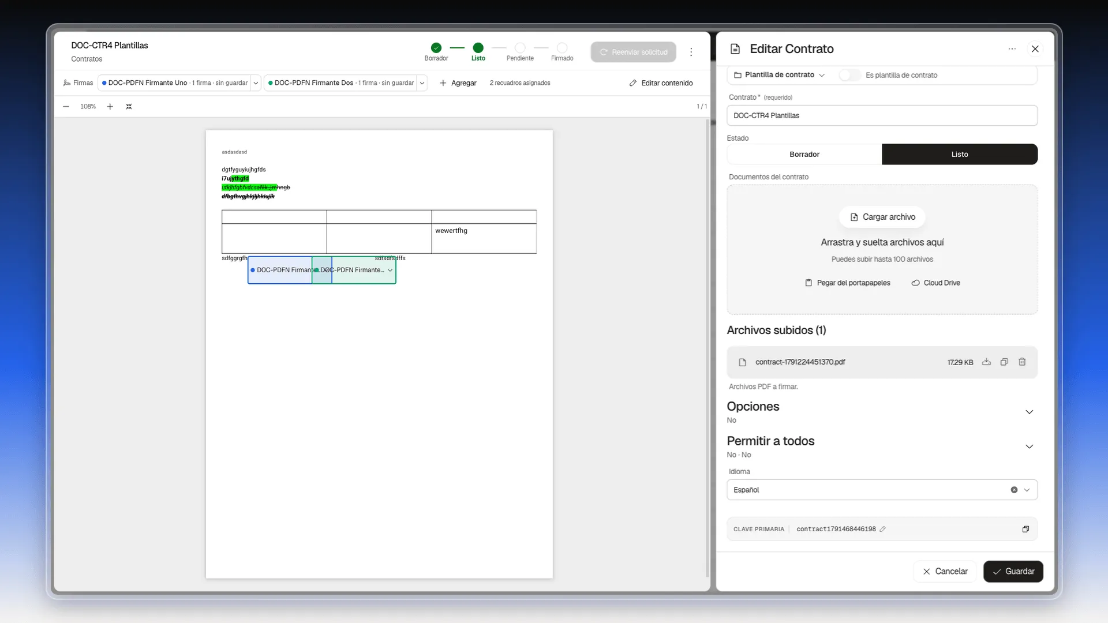Click the Firmas signature icon
The image size is (1108, 623).
coord(67,83)
